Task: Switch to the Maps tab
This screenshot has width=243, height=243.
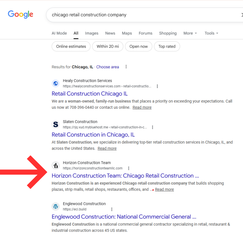Action: [x=127, y=33]
